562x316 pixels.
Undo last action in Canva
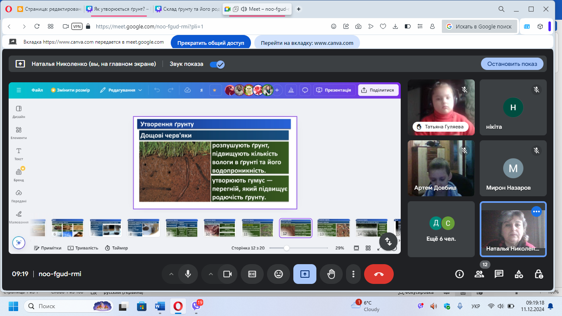pos(157,90)
